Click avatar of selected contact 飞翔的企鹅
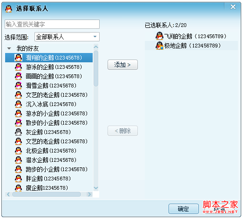This screenshot has width=244, height=219. click(x=159, y=36)
